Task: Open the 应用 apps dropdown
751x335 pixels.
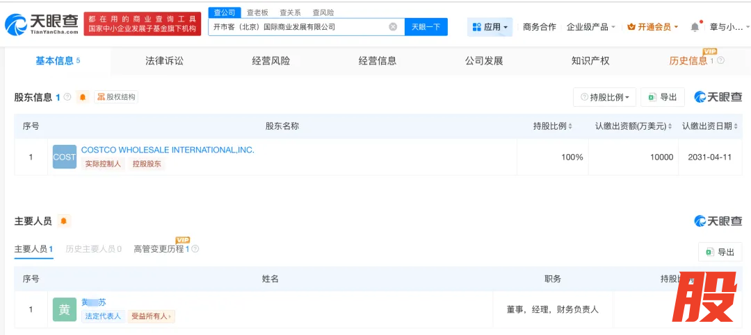Action: pos(490,27)
